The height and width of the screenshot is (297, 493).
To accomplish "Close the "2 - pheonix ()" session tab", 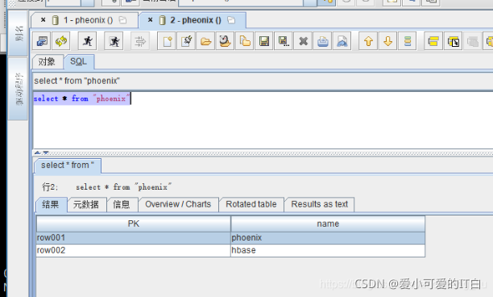I will (151, 20).
